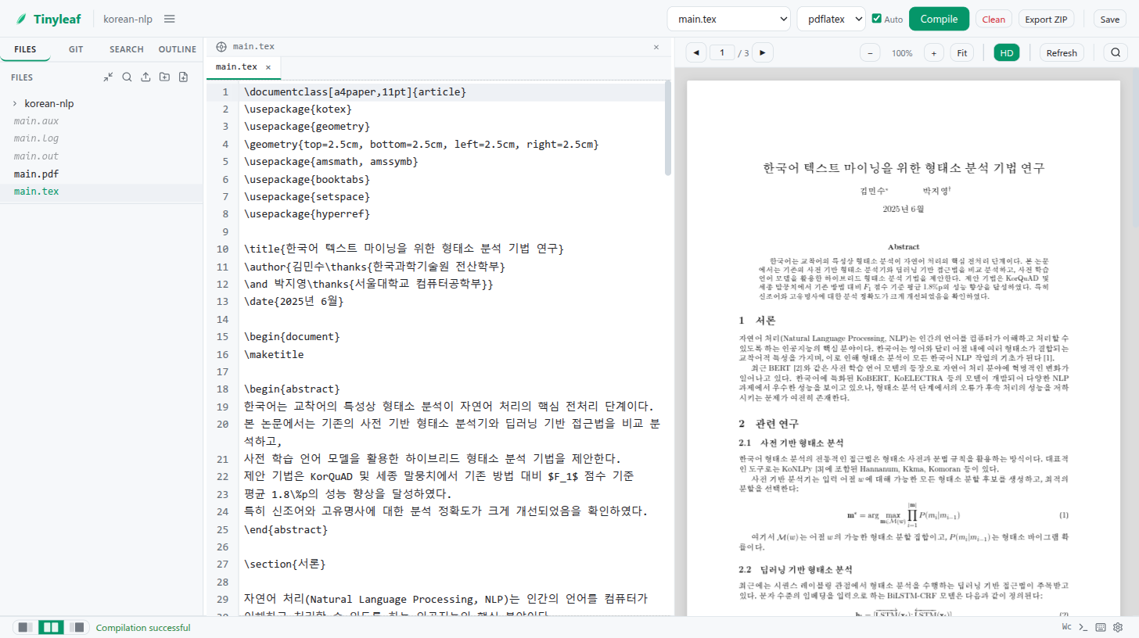Image resolution: width=1139 pixels, height=638 pixels.
Task: Click the Compilation successful status message
Action: 143,628
